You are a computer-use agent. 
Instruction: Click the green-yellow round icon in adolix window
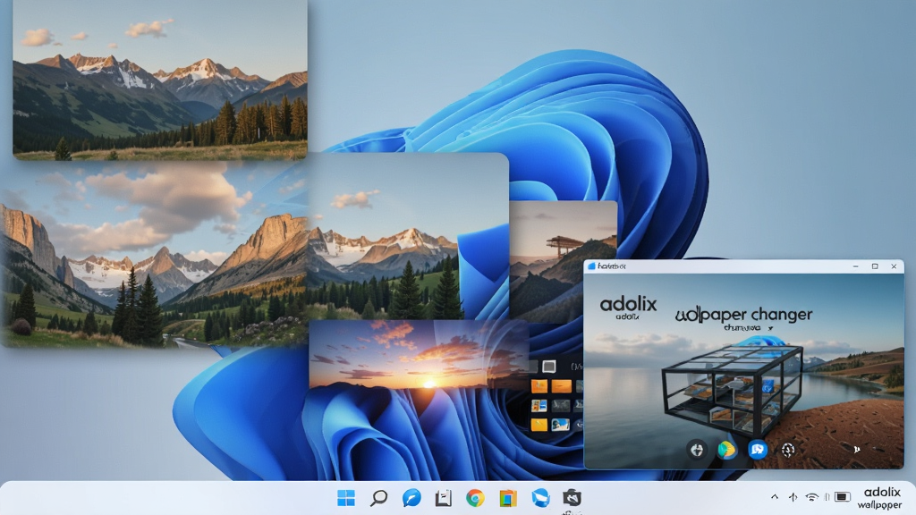[x=726, y=450]
